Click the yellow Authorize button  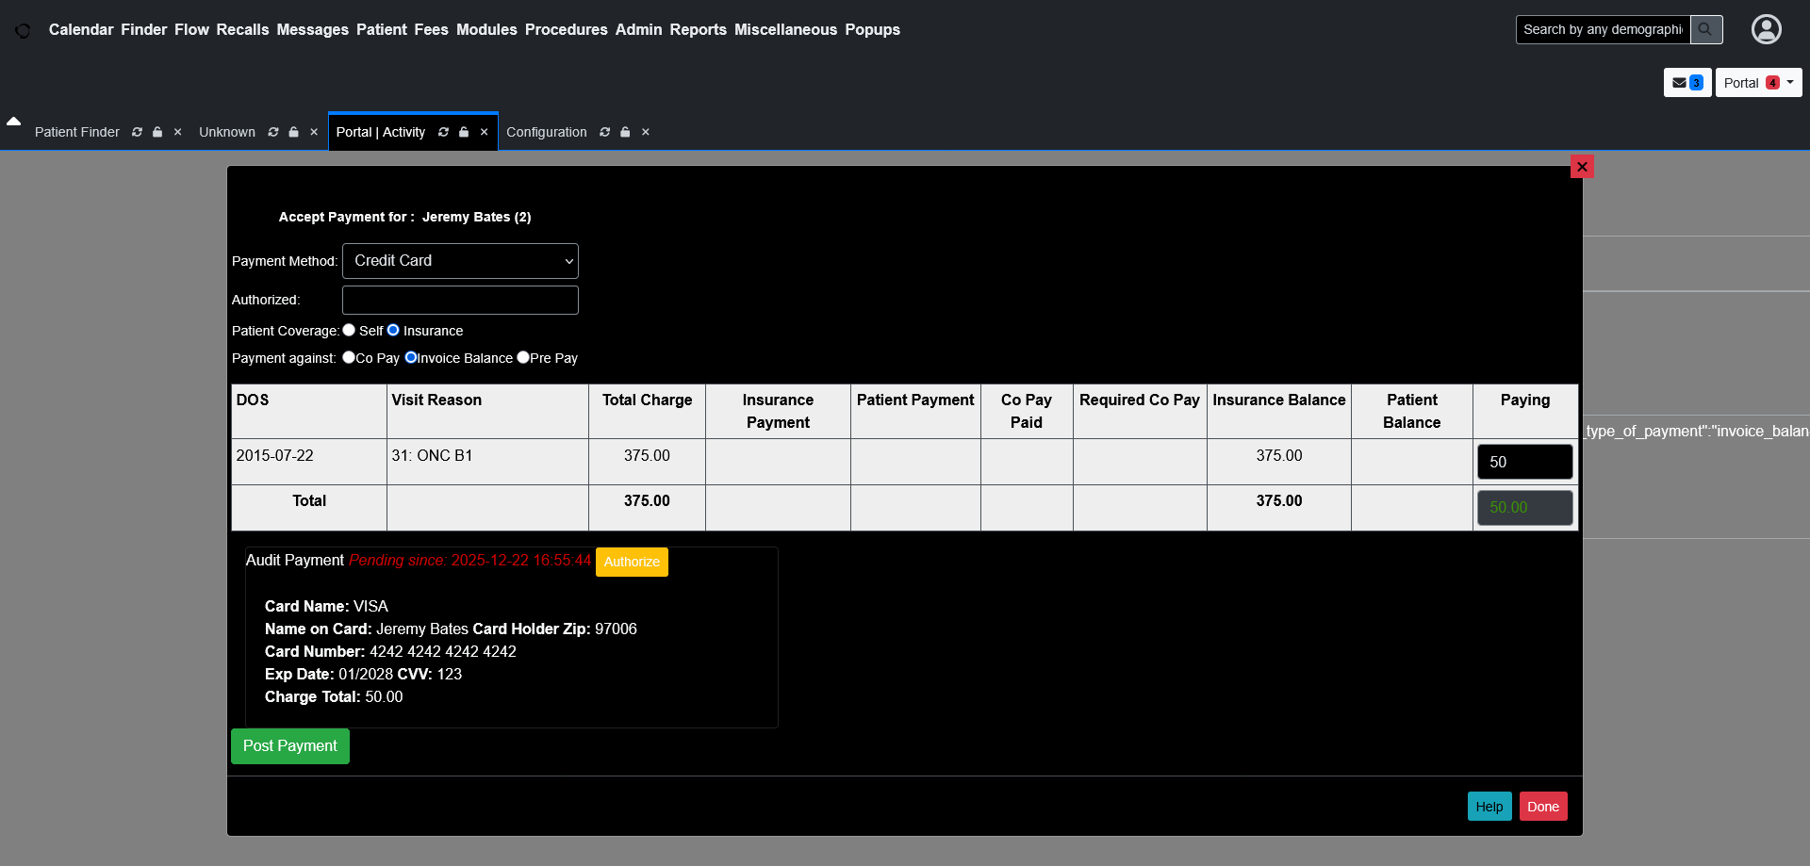point(632,562)
